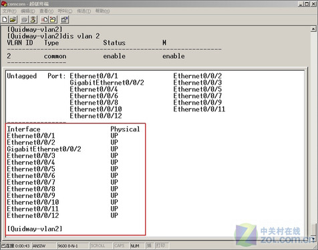Click the terminal scrollbar up arrow
This screenshot has height=250, width=318.
coord(313,29)
